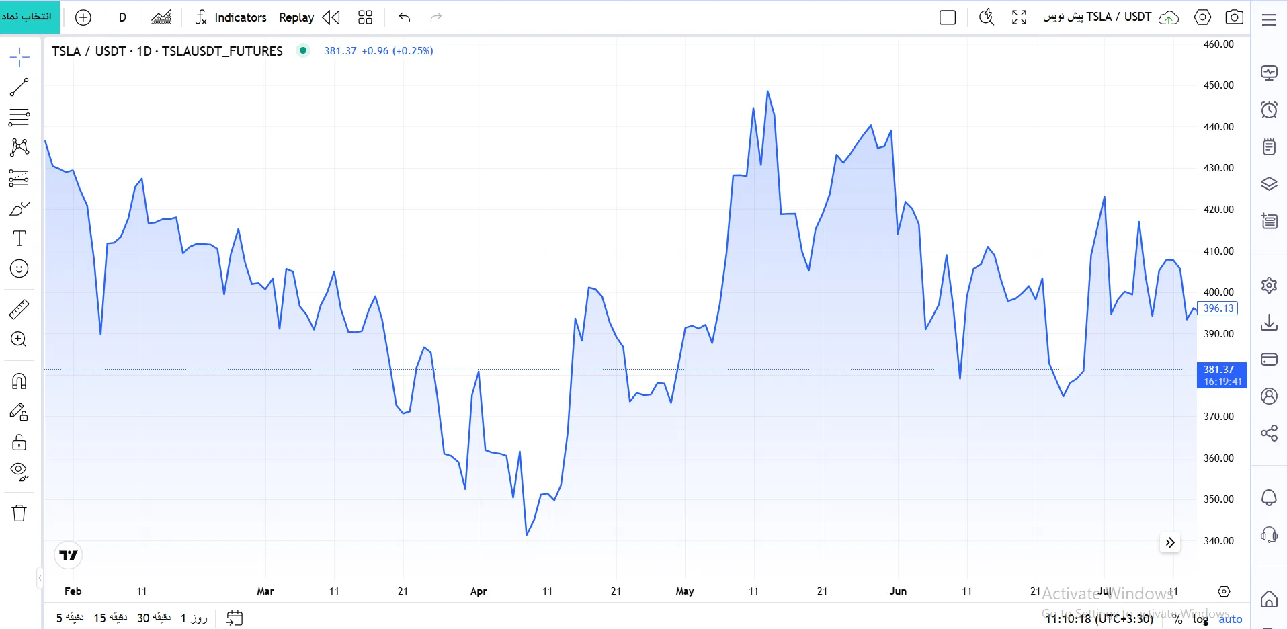Click the TSLA / USDT symbol legend title
This screenshot has height=629, width=1287.
167,51
